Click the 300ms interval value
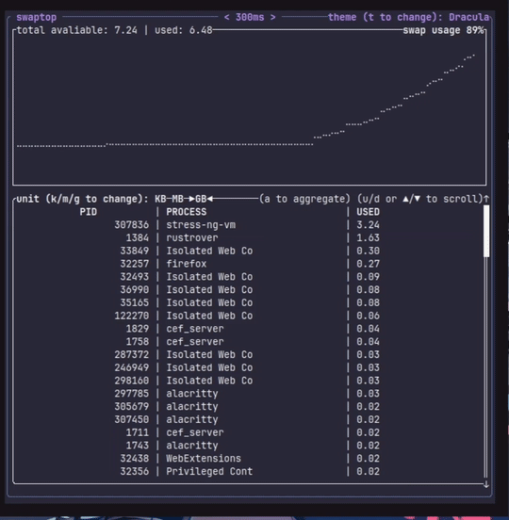The height and width of the screenshot is (520, 509). point(250,17)
